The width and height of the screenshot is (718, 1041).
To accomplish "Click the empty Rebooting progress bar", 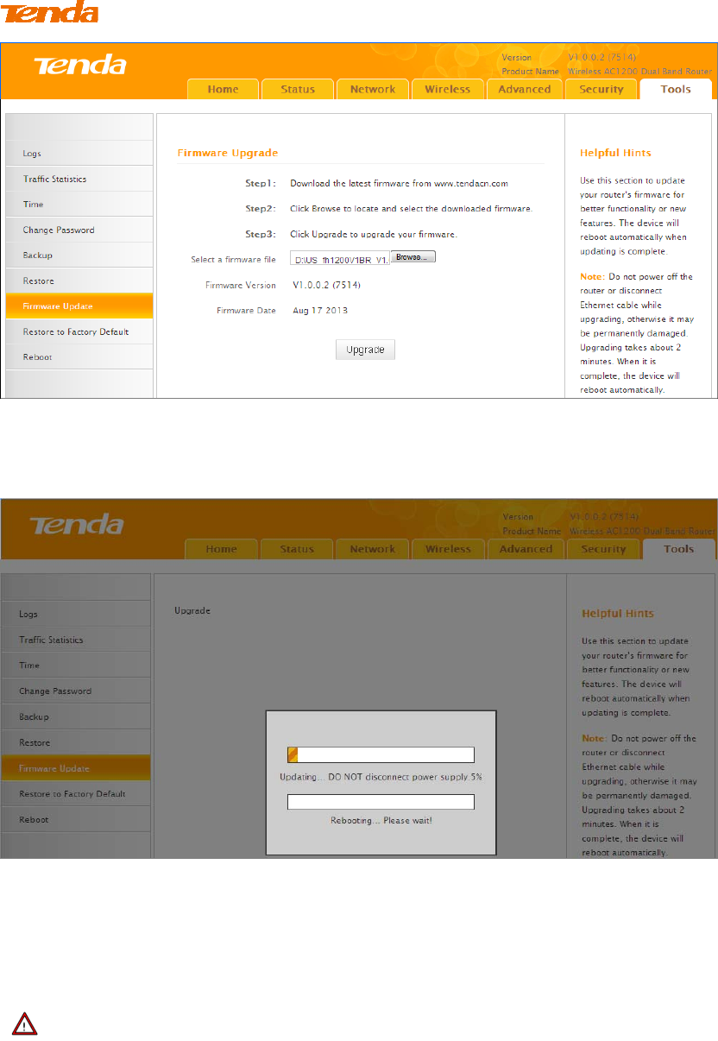I will click(381, 802).
